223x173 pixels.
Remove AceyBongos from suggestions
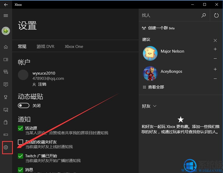[x=215, y=79]
